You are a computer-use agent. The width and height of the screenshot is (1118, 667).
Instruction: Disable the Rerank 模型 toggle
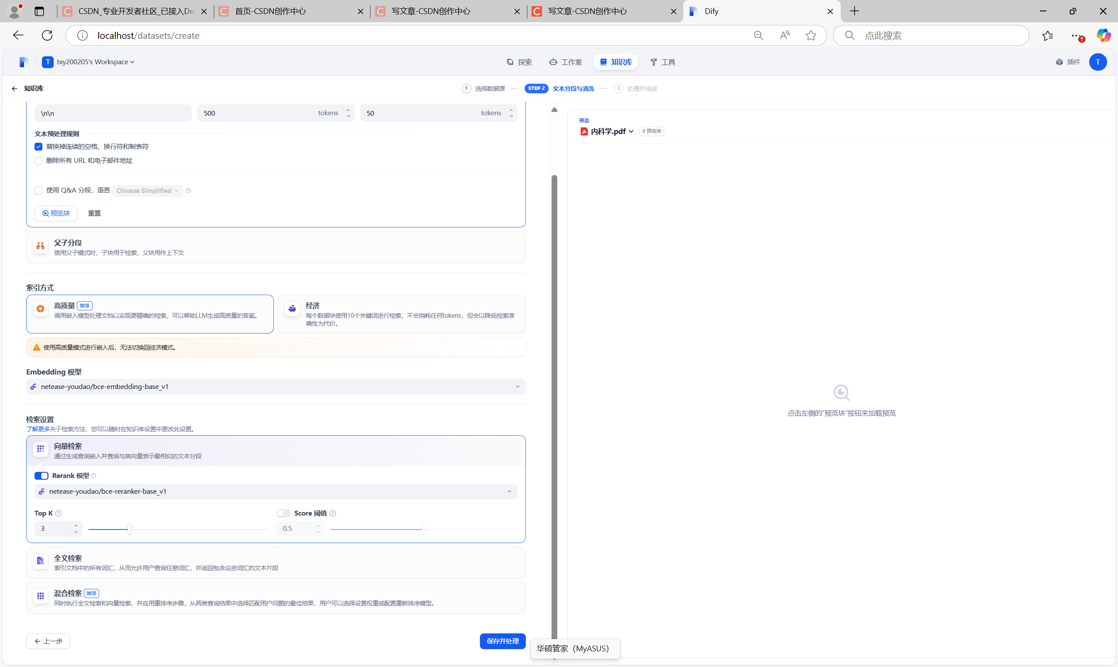pyautogui.click(x=41, y=476)
